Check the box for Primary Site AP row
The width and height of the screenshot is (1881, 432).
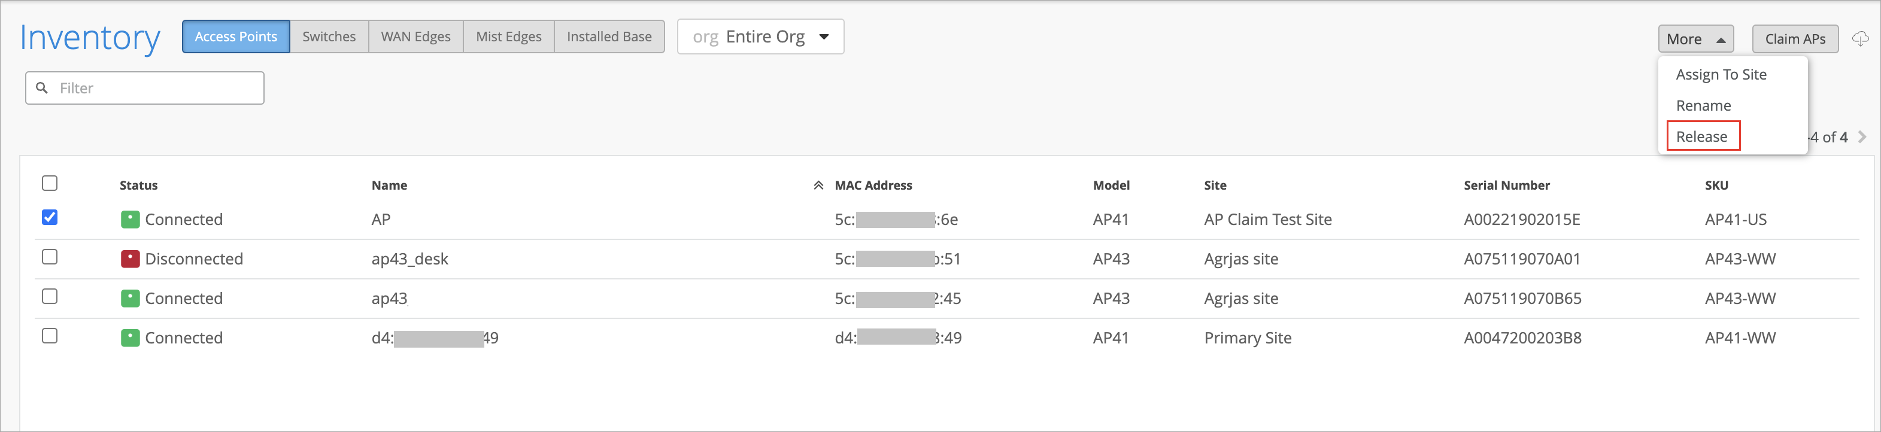click(x=50, y=336)
